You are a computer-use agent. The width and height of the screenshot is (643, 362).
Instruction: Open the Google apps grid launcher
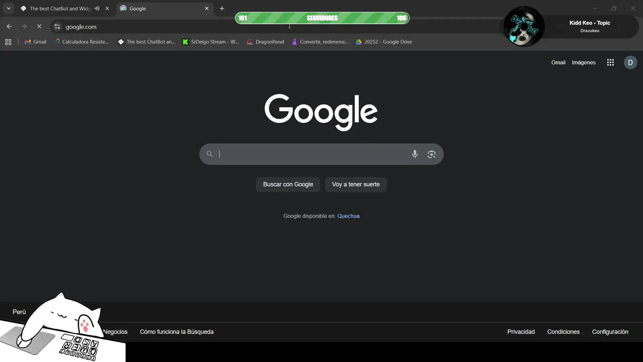[x=610, y=62]
